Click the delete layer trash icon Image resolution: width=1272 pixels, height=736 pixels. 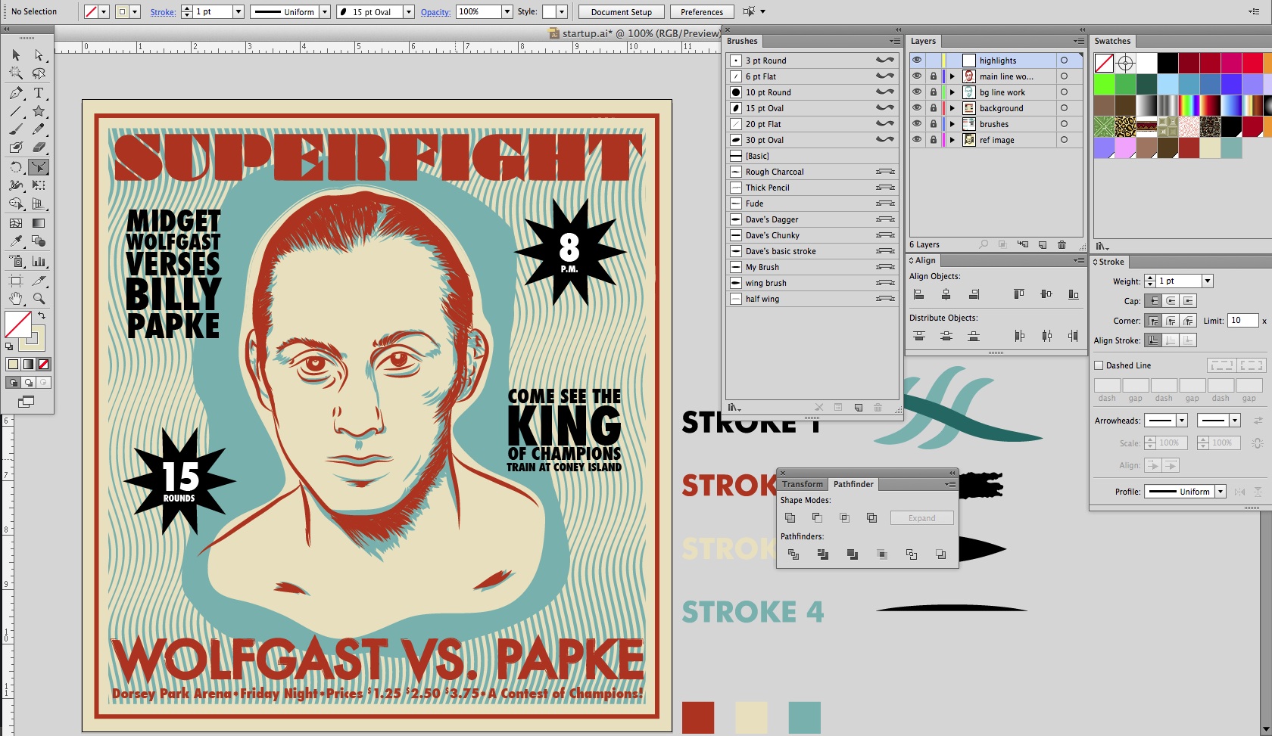[1062, 245]
